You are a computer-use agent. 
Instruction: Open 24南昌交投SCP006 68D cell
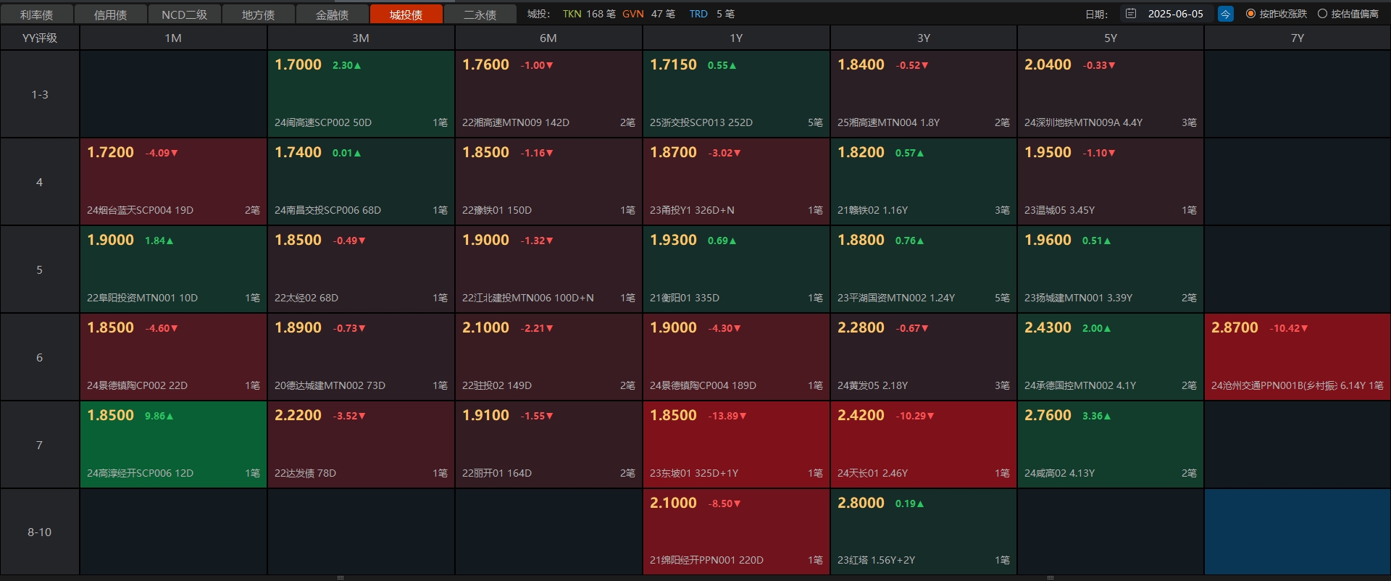[361, 182]
